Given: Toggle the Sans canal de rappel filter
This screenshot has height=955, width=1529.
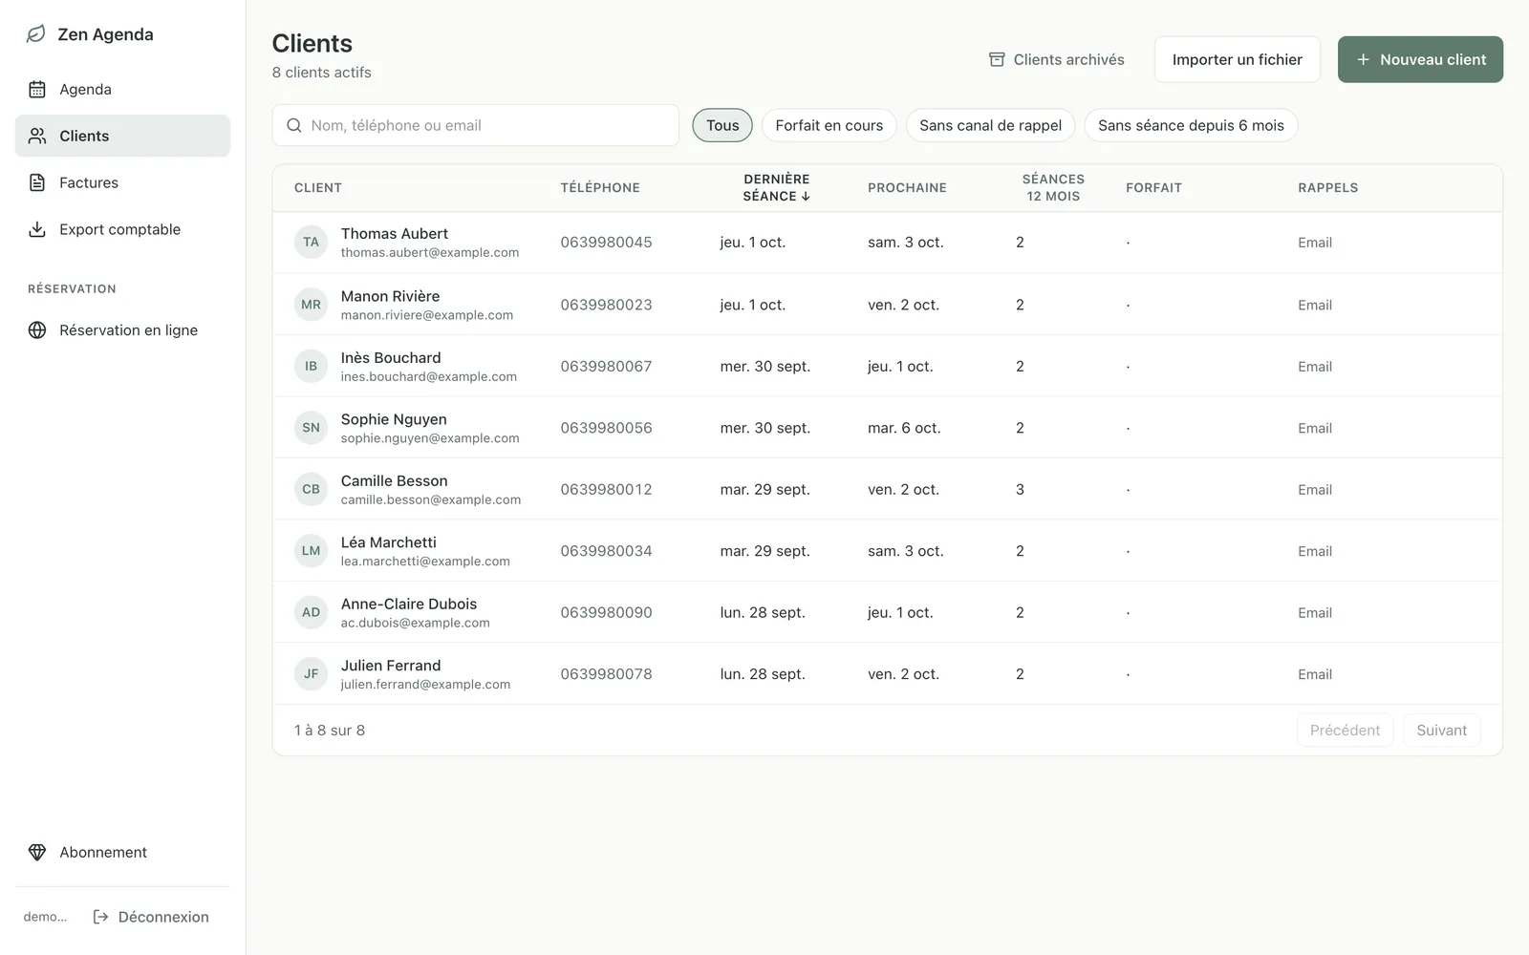Looking at the screenshot, I should point(990,125).
